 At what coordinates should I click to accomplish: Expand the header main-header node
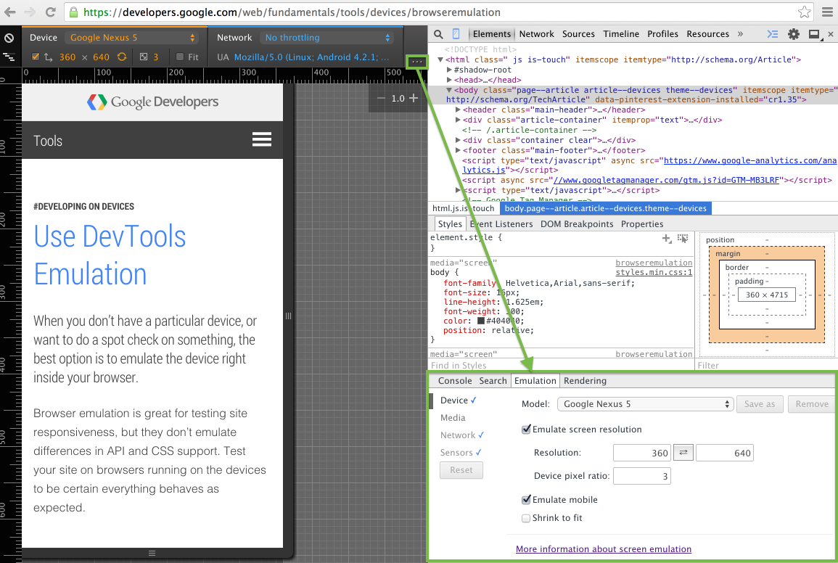[x=458, y=110]
